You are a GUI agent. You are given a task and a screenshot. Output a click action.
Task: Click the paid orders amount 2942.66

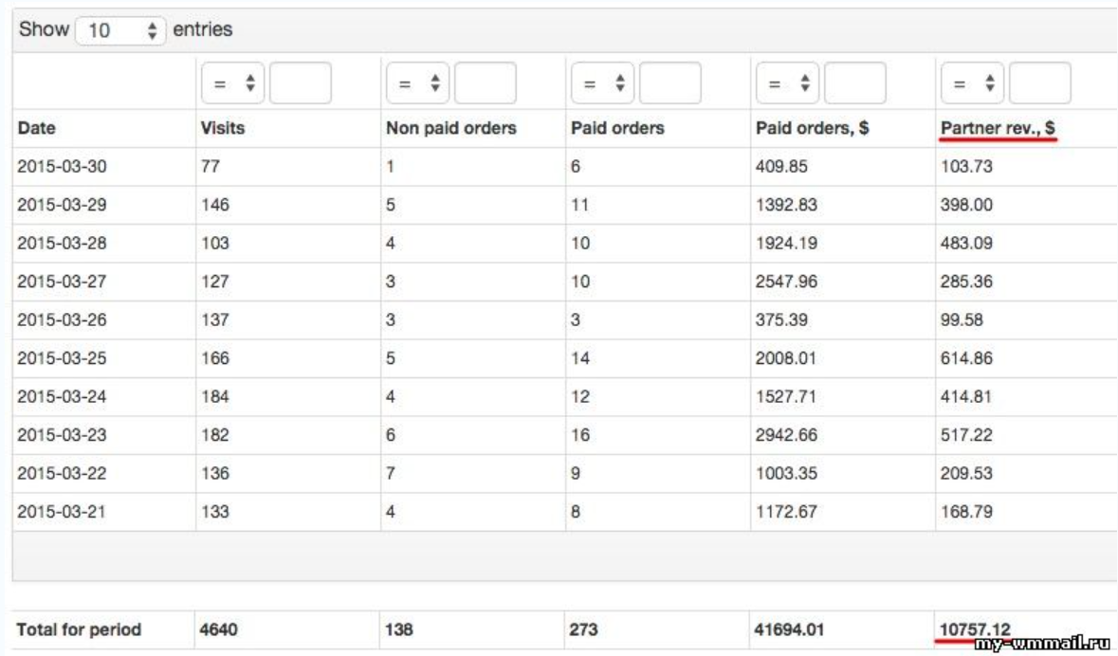point(786,435)
